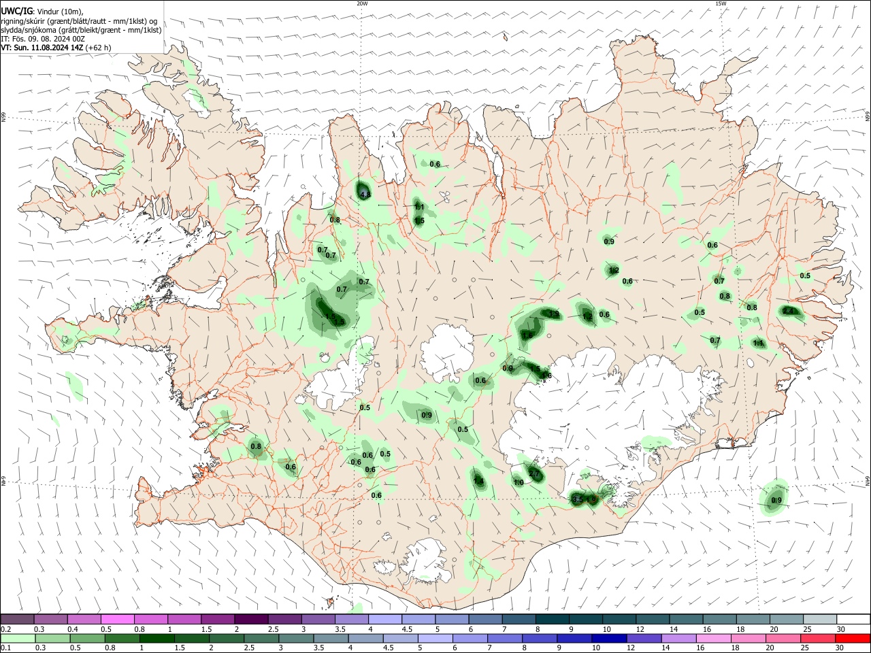Click the '0.1' label in the bottom legend row

point(6,648)
